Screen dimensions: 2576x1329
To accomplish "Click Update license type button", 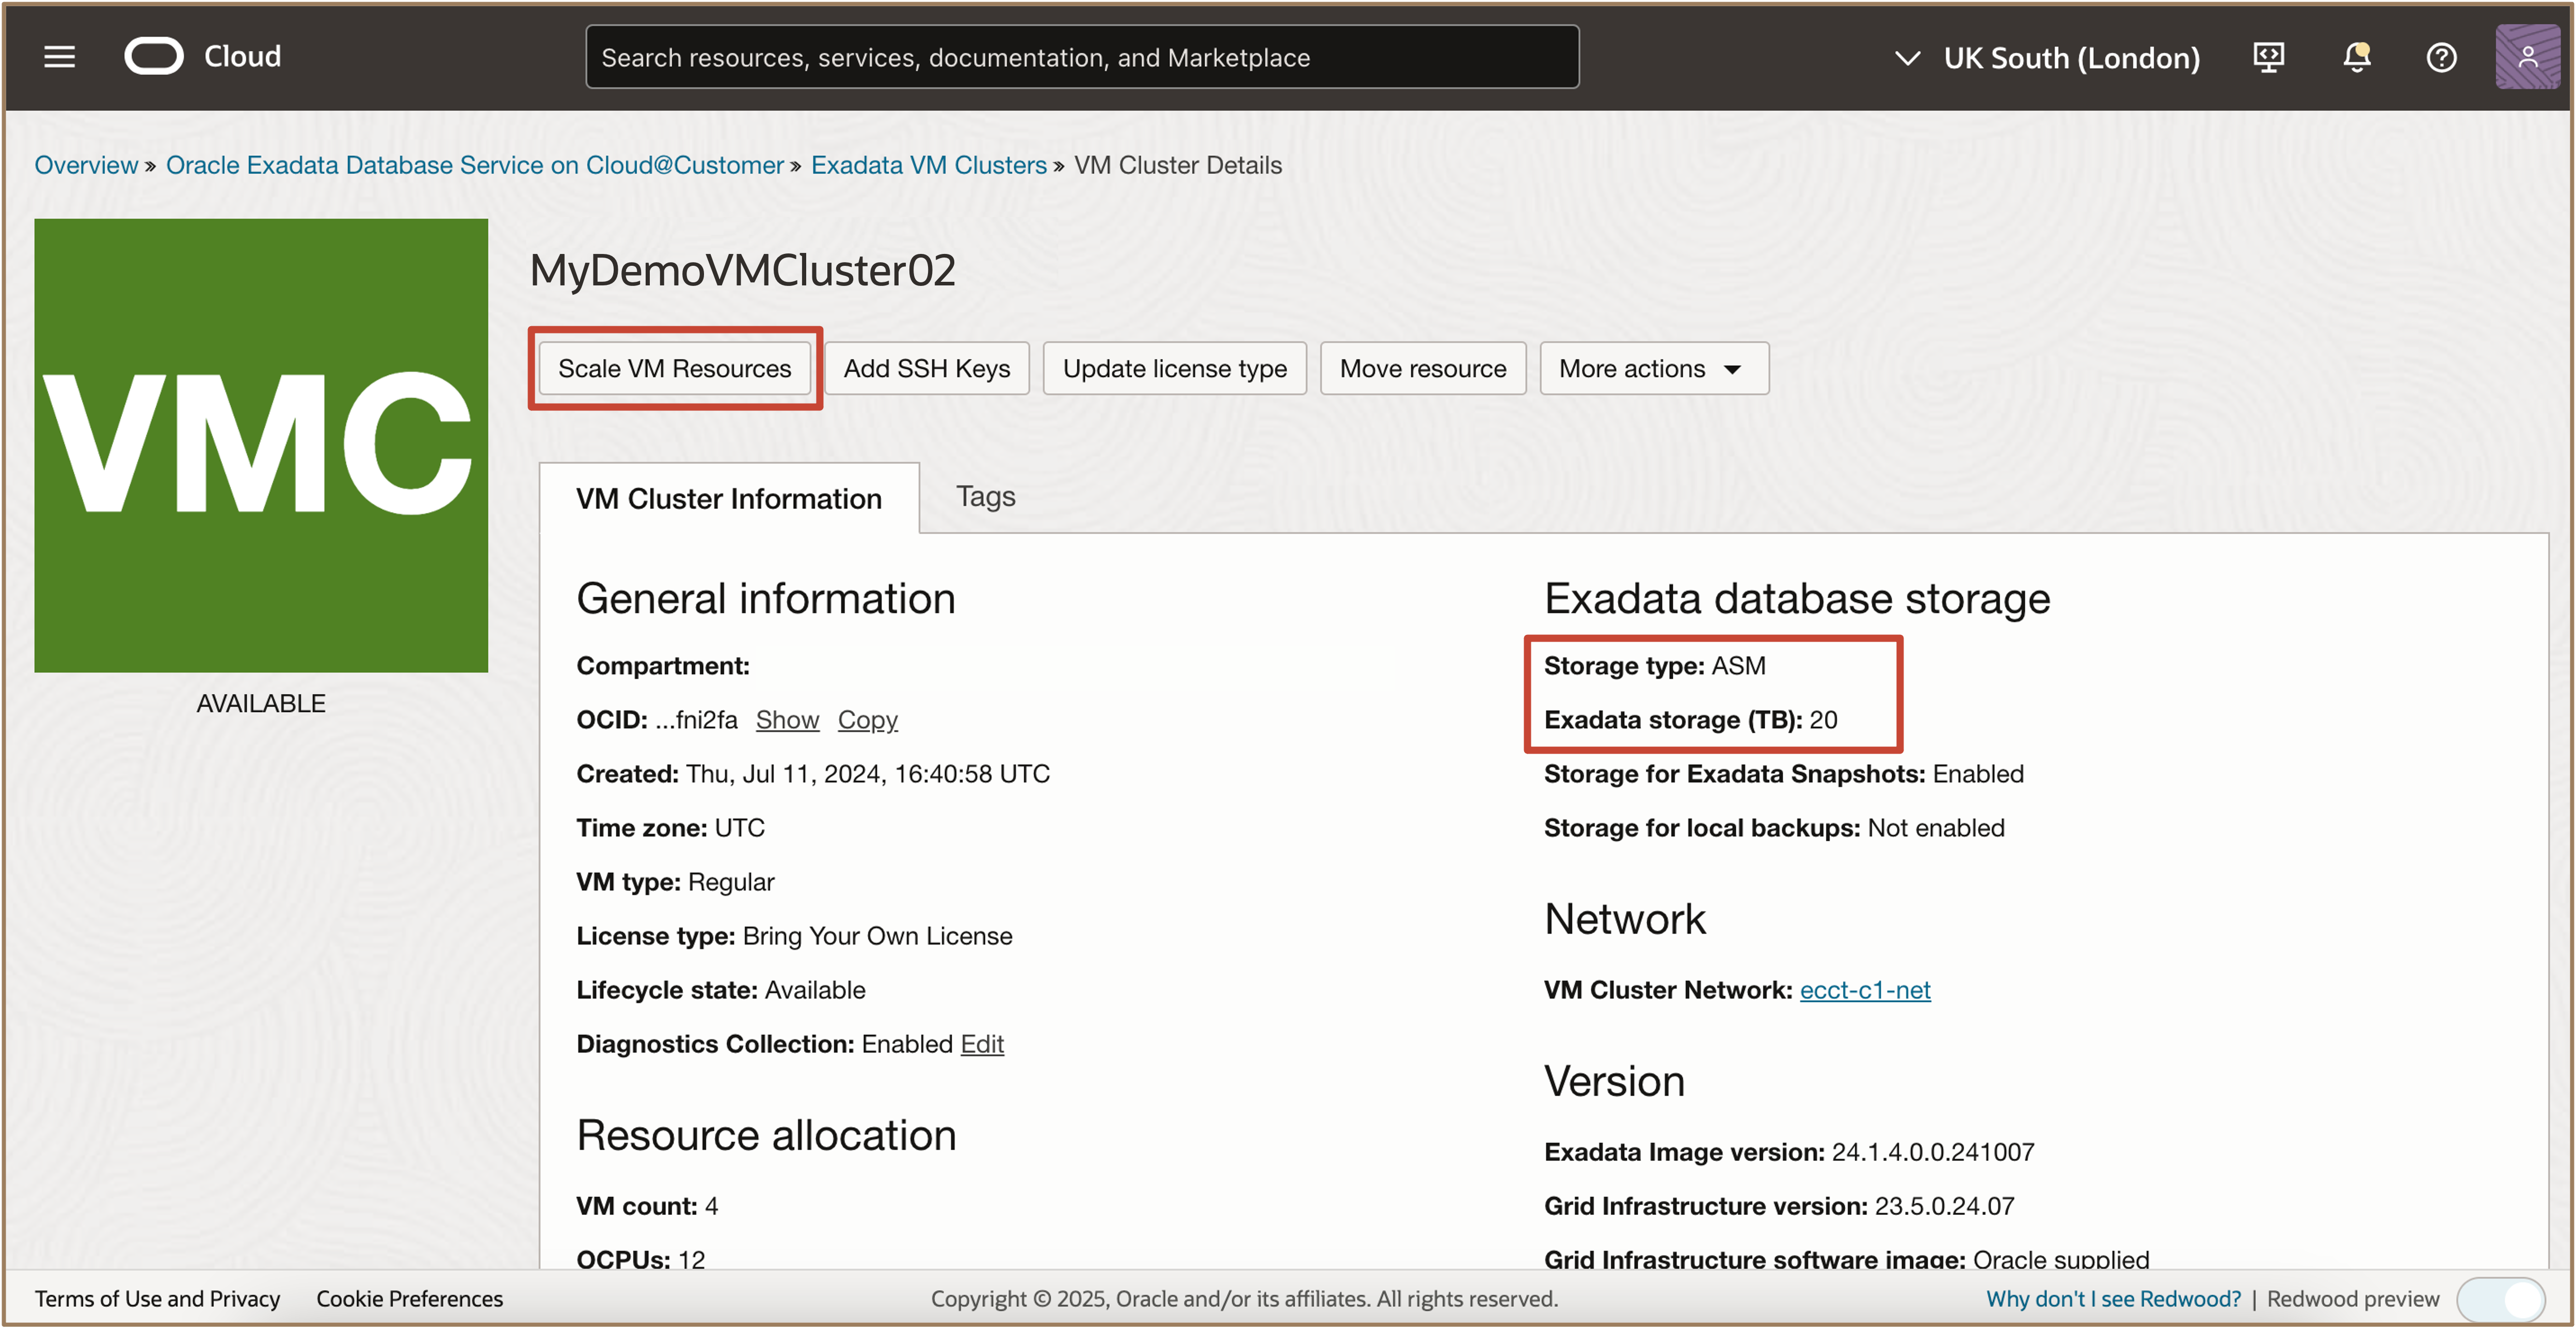I will pos(1174,368).
